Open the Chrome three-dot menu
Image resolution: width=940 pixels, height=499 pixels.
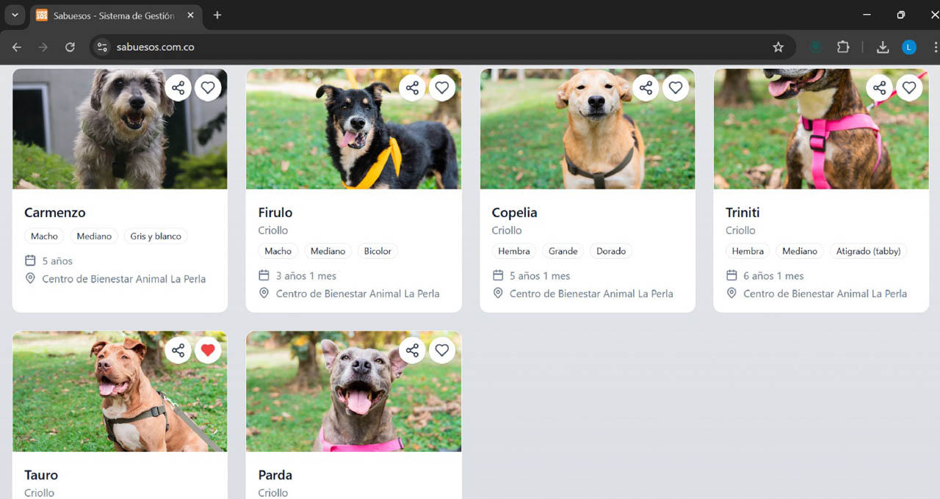(934, 47)
